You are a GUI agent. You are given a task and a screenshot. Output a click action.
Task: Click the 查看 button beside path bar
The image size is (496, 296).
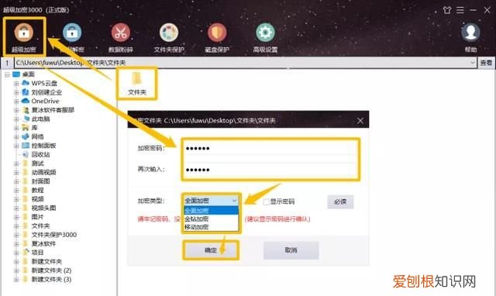pyautogui.click(x=486, y=63)
